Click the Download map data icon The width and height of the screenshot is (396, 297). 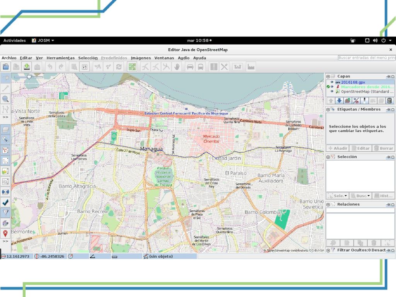click(27, 67)
